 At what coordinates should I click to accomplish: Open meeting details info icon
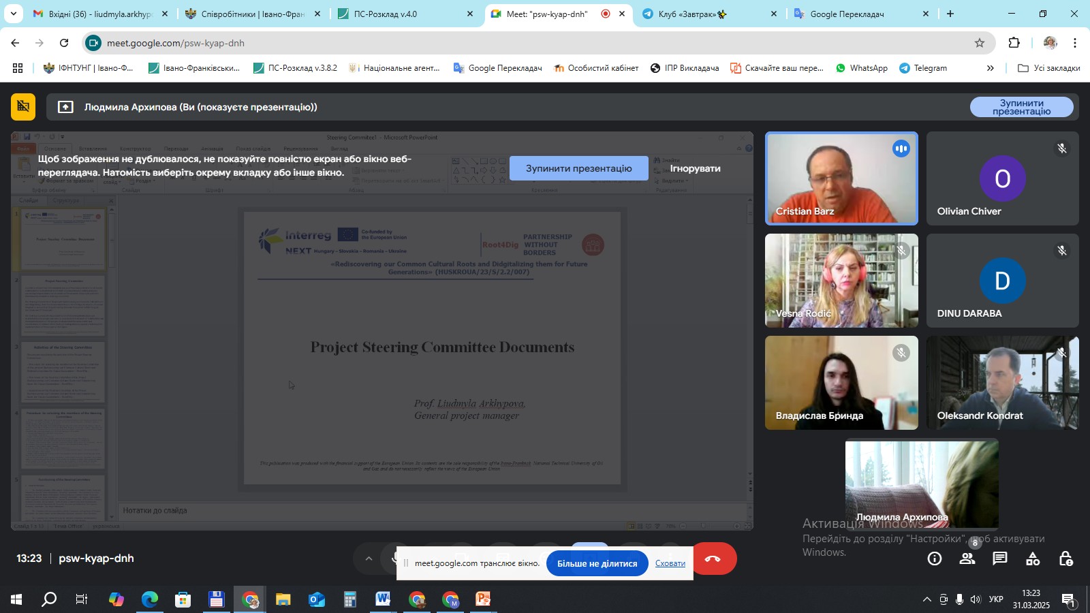point(935,559)
